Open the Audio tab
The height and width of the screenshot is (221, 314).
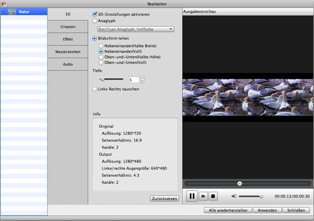[68, 64]
